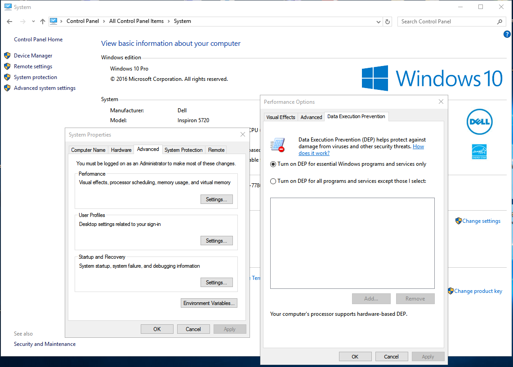Click the Remote settings shield icon
This screenshot has width=513, height=367.
[7, 66]
